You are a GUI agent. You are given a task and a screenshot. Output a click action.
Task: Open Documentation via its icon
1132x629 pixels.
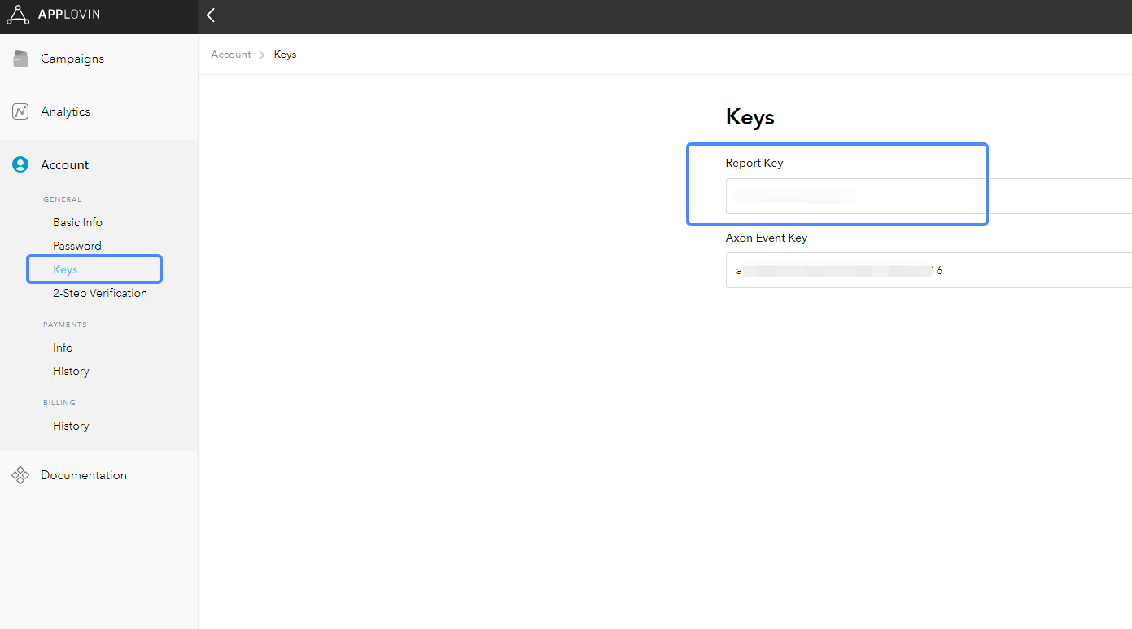pyautogui.click(x=20, y=474)
